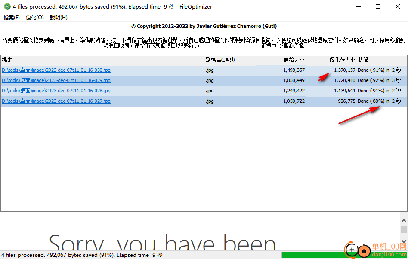Open file link ending 16-028.jpg
The image size is (408, 259).
56,91
